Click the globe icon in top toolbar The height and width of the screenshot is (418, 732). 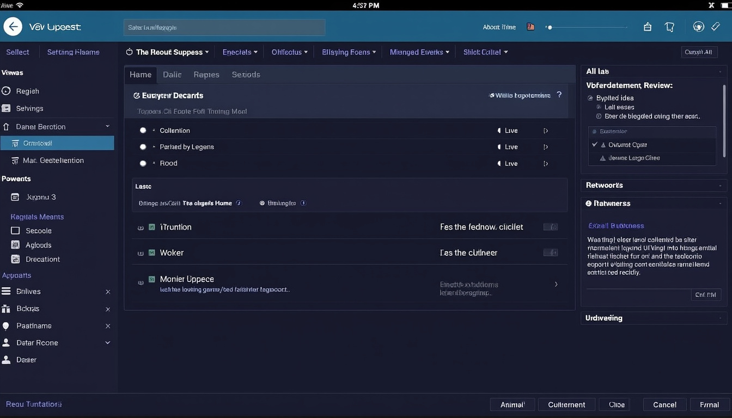coord(698,27)
